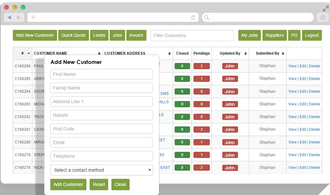
Task: Go to the Leads section
Action: click(x=99, y=35)
